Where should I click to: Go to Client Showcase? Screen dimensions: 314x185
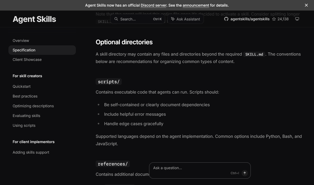point(27,60)
